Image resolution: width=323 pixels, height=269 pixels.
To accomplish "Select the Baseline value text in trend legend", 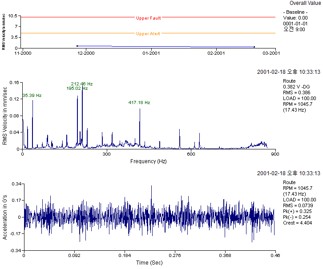I will [x=296, y=18].
